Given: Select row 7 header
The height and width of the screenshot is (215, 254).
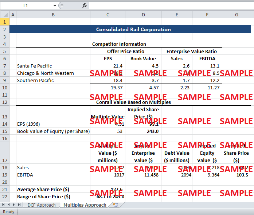Looking at the screenshot, I should (x=5, y=66).
